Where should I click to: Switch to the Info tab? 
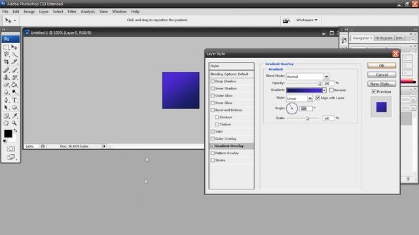(399, 38)
